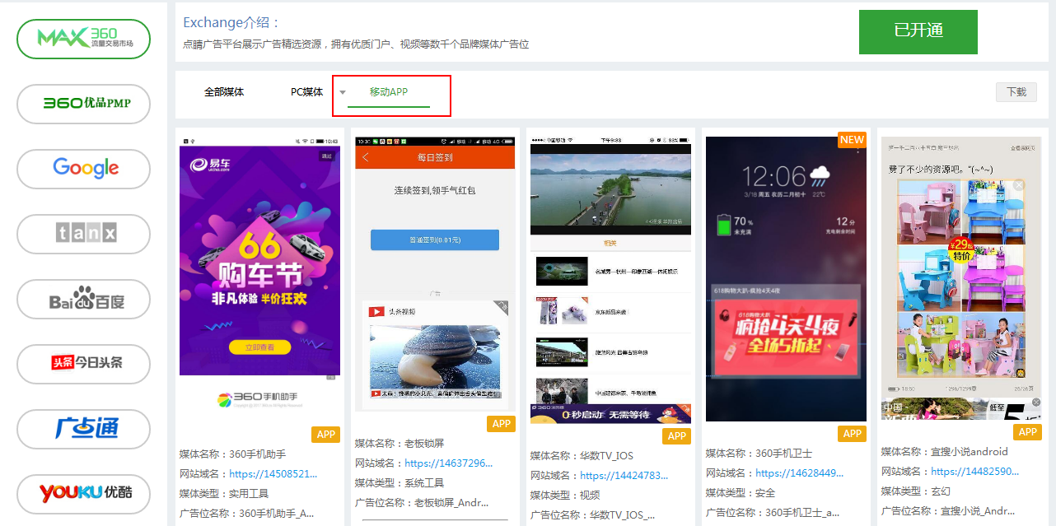
Task: Open the 360手机卫士 lock screen ad preview
Action: 786,280
